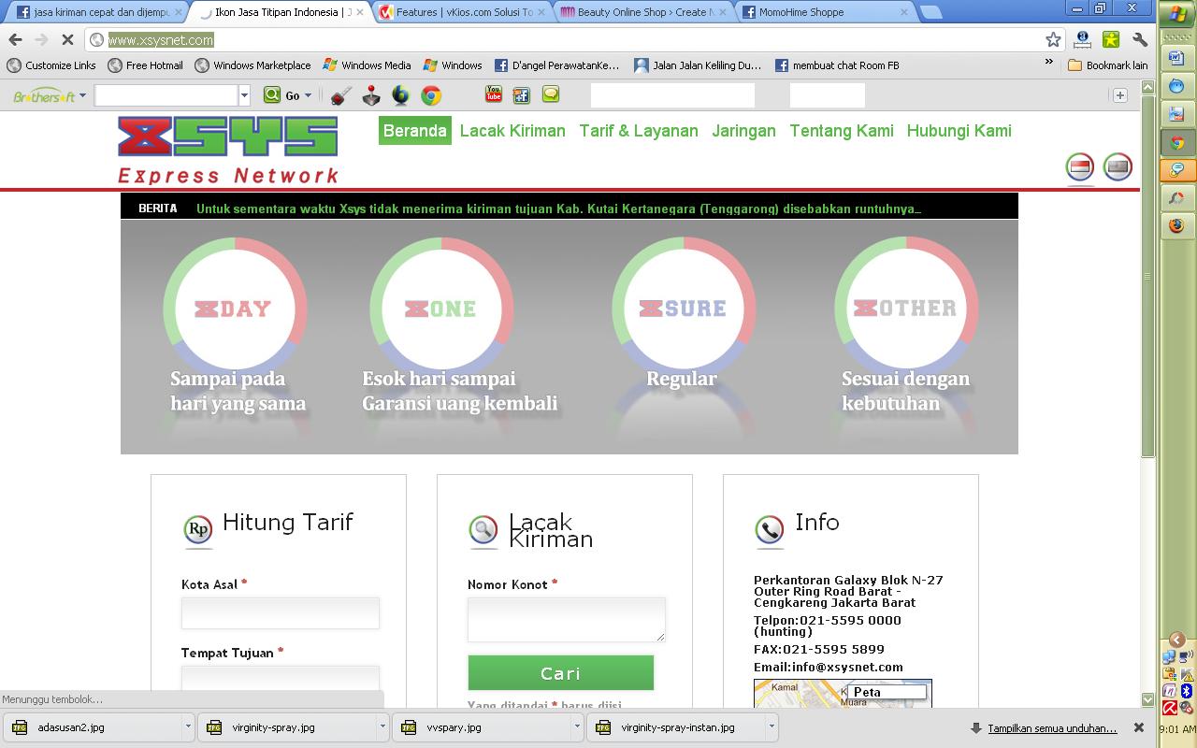This screenshot has width=1197, height=748.
Task: Click the red key icon in toolbar
Action: pos(342,94)
